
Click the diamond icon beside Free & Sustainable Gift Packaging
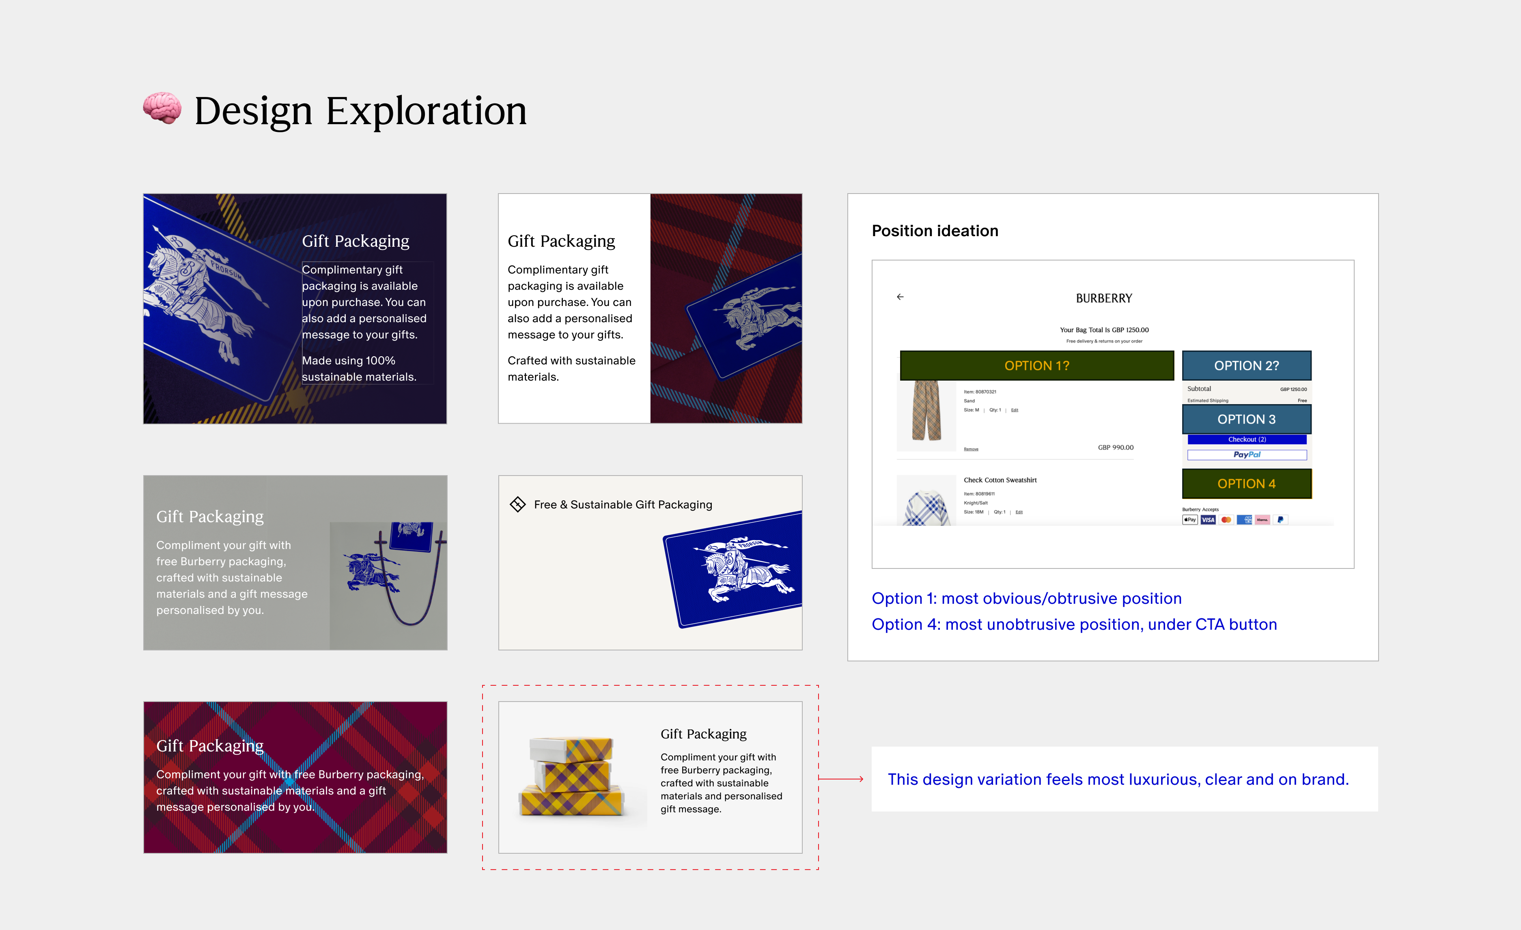pos(517,504)
